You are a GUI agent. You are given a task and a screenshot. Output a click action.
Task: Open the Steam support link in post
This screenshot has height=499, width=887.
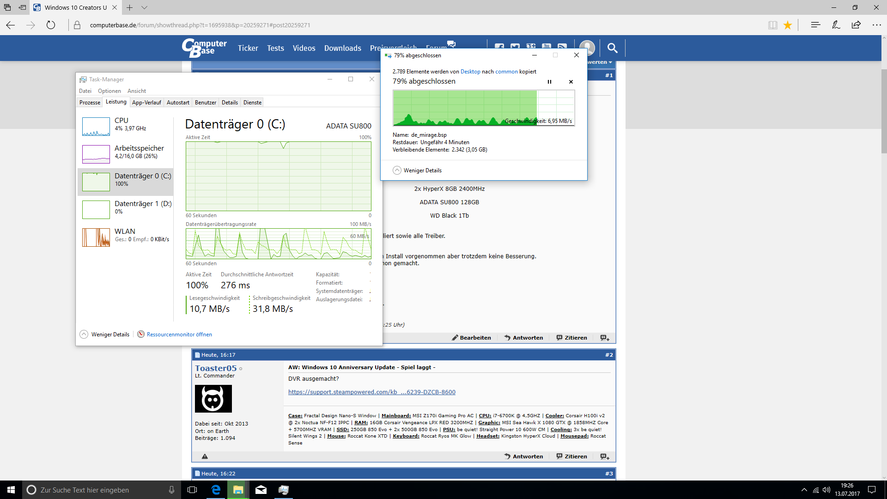(x=371, y=392)
